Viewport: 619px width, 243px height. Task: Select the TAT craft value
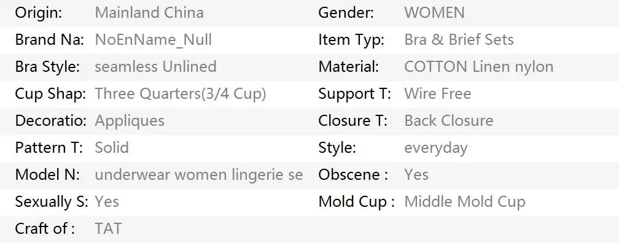tap(109, 228)
